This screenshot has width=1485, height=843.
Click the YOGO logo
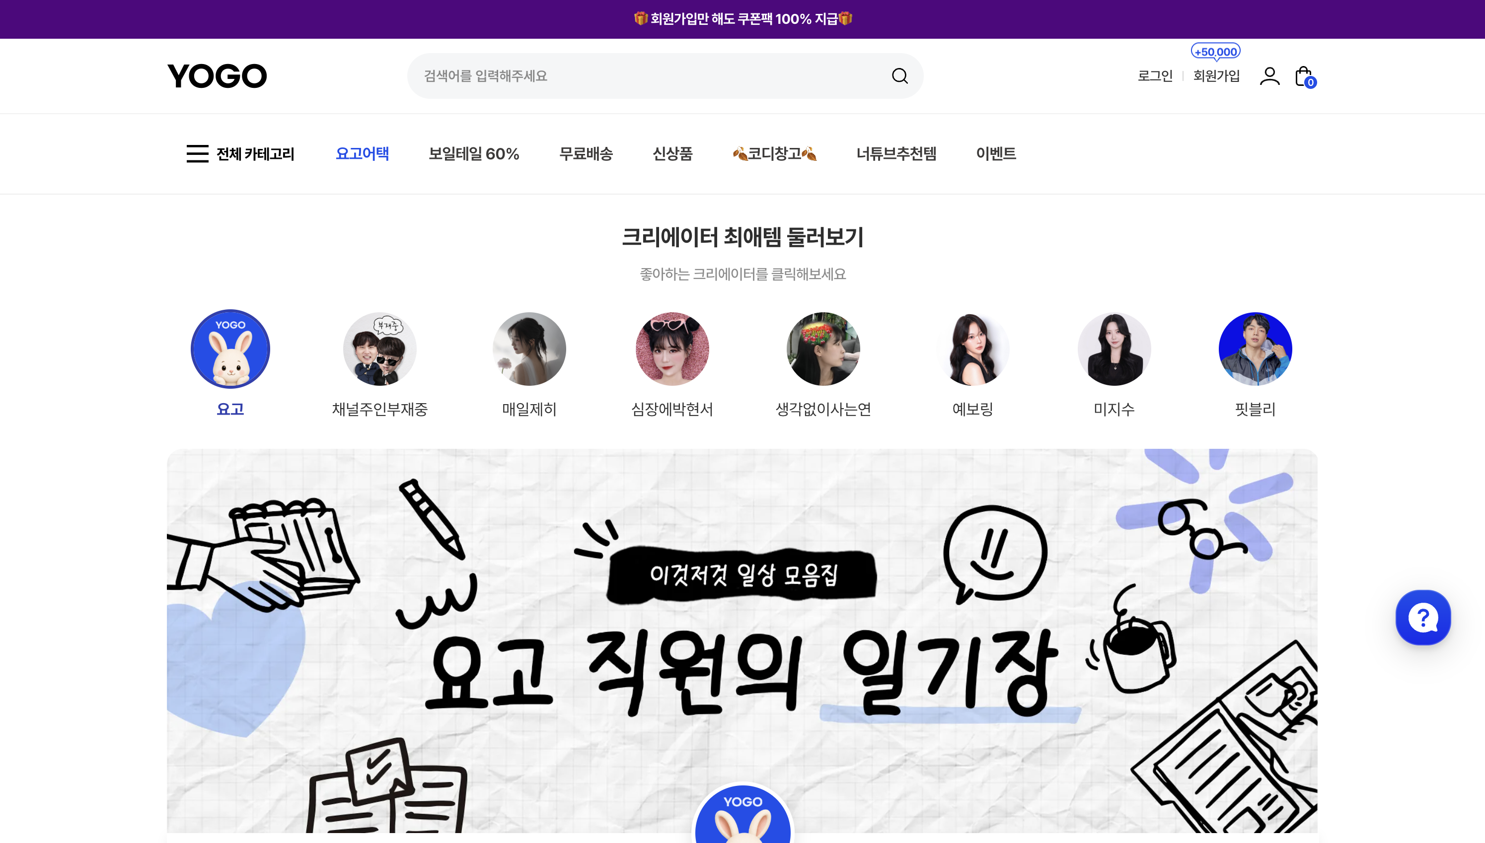click(x=217, y=76)
